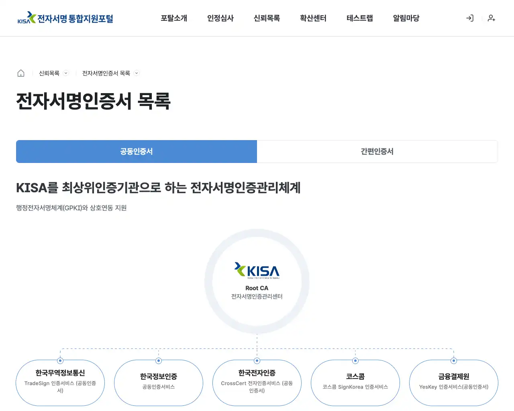The height and width of the screenshot is (411, 514).
Task: Click the node dot above 한국무역정보통신
Action: 60,361
